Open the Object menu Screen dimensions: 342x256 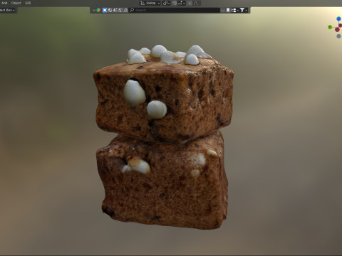coord(16,3)
